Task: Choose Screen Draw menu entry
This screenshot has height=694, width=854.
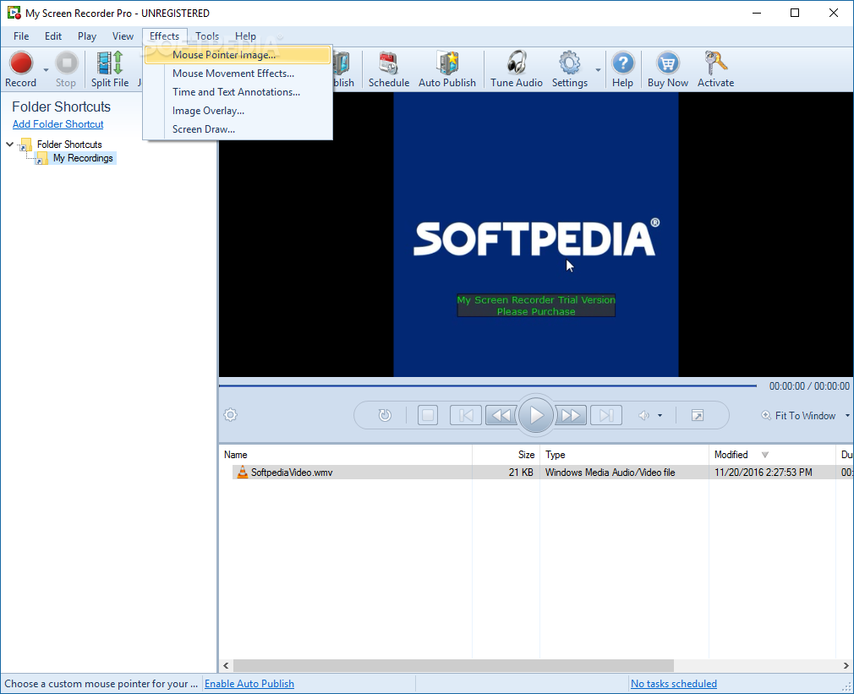Action: tap(238, 129)
